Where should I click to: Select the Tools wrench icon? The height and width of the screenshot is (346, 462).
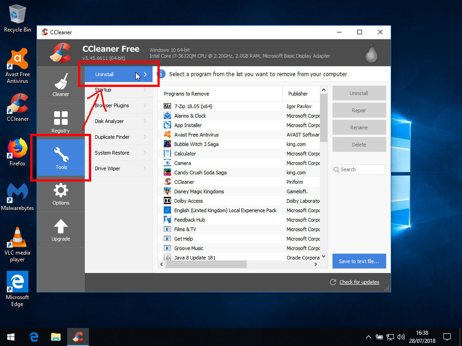tap(61, 155)
